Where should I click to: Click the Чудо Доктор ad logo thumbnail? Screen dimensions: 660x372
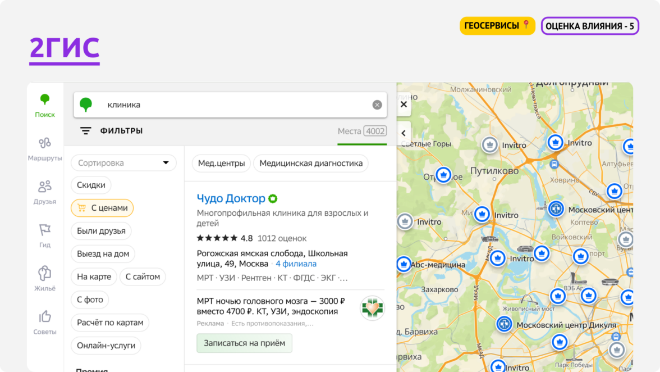click(372, 308)
